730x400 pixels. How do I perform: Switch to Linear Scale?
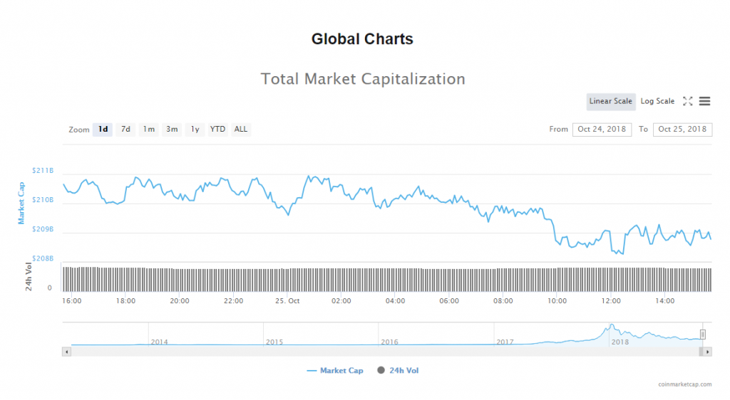pos(611,101)
